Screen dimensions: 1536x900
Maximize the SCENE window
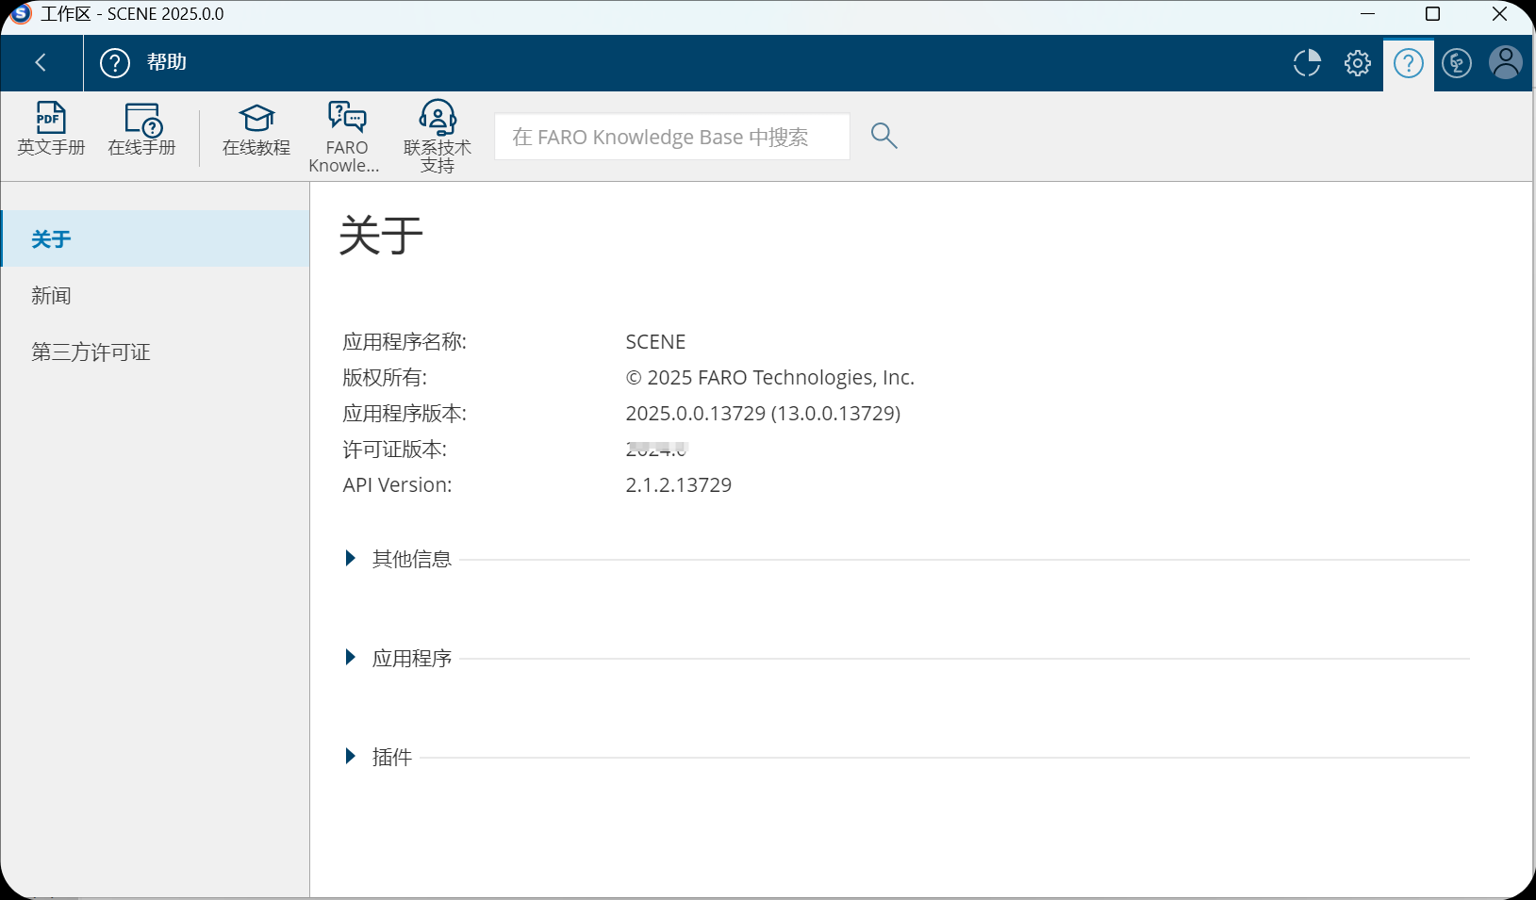click(x=1432, y=14)
